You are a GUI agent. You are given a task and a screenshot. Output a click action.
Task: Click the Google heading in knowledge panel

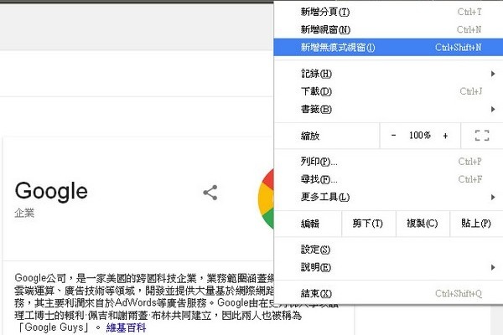pyautogui.click(x=51, y=191)
